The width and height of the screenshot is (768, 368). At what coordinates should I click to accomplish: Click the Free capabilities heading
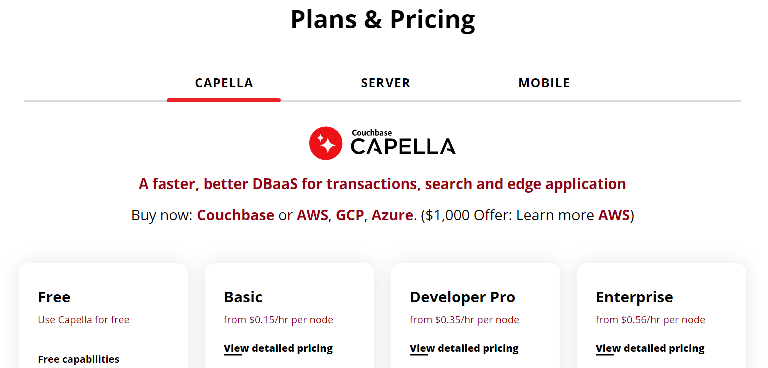click(79, 359)
